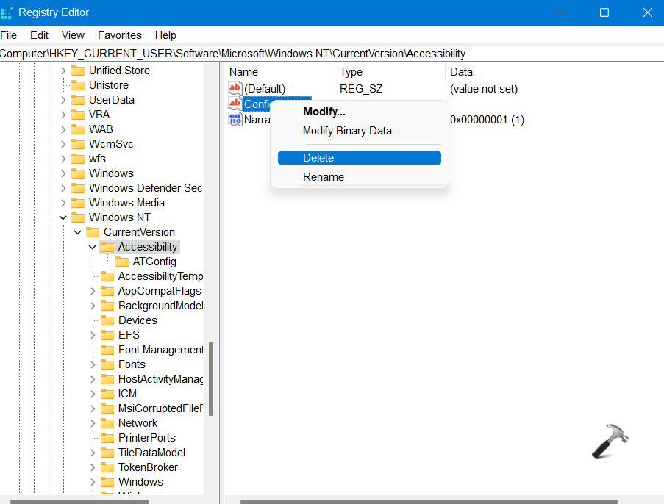Click the PrinterPorts folder icon
This screenshot has width=664, height=504.
(x=107, y=438)
